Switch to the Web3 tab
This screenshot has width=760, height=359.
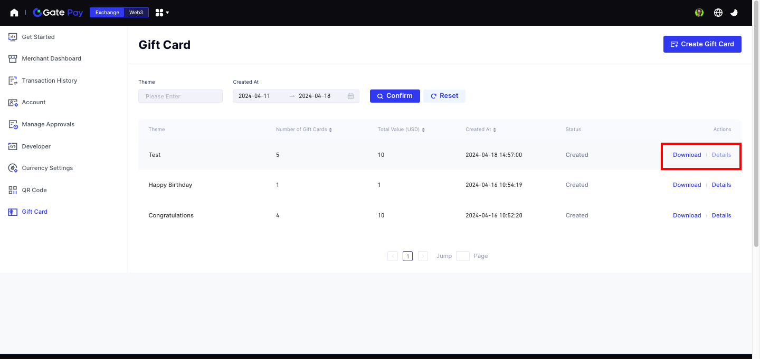[x=136, y=13]
